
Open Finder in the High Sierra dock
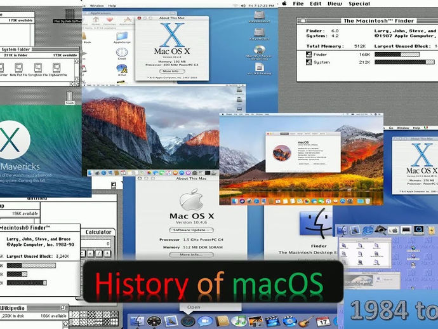click(x=235, y=201)
